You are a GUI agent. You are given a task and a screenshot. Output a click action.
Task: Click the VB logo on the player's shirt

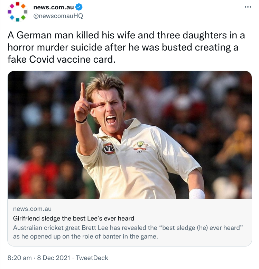tap(109, 148)
